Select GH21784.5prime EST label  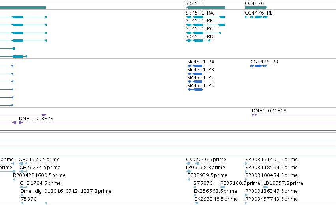(40, 183)
